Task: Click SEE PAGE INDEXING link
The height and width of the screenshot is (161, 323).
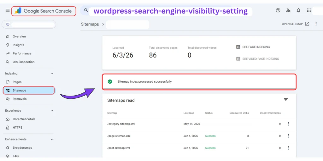Action: click(x=256, y=47)
